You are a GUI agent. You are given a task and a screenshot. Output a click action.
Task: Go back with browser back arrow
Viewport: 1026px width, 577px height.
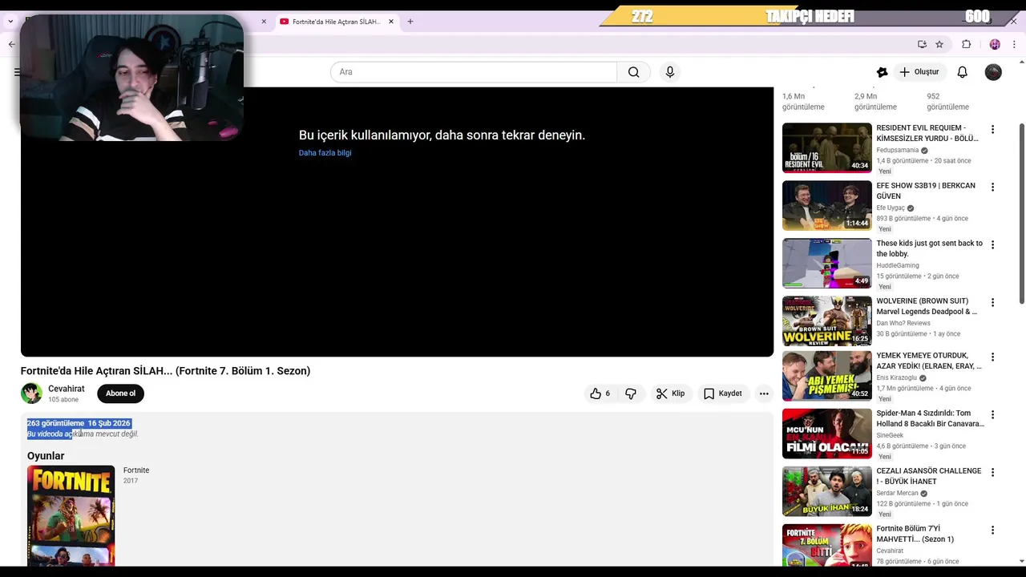[x=11, y=44]
